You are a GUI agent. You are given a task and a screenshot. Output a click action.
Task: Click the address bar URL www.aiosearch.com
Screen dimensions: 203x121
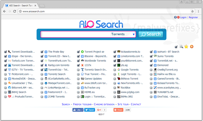coord(33,11)
